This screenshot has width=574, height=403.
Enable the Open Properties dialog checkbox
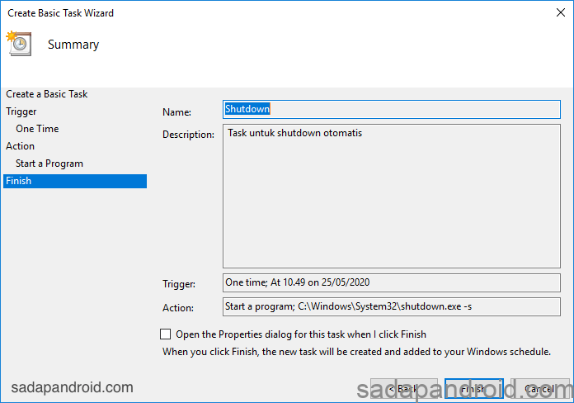coord(166,334)
